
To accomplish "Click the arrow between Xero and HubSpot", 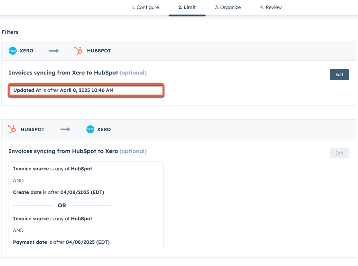I will [x=54, y=51].
